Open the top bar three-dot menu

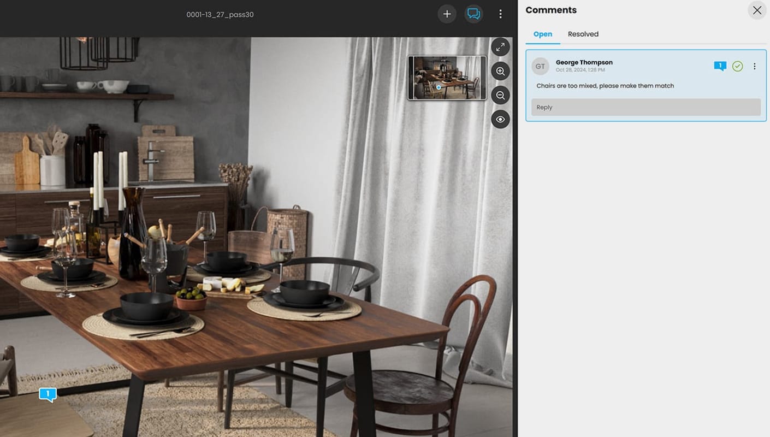[500, 14]
